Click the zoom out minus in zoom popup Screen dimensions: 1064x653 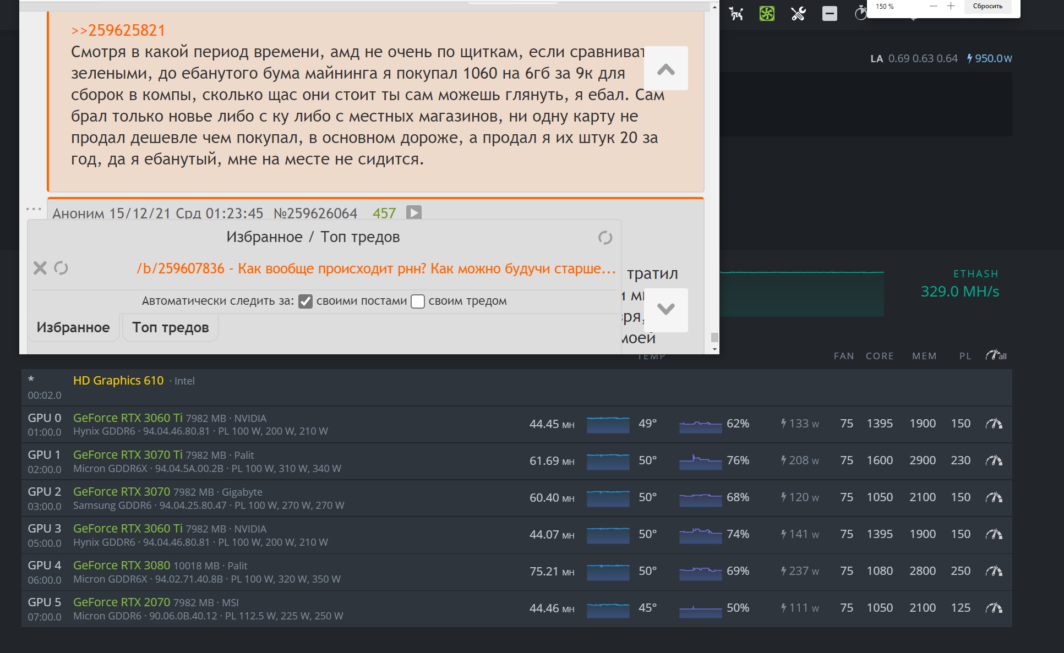933,6
